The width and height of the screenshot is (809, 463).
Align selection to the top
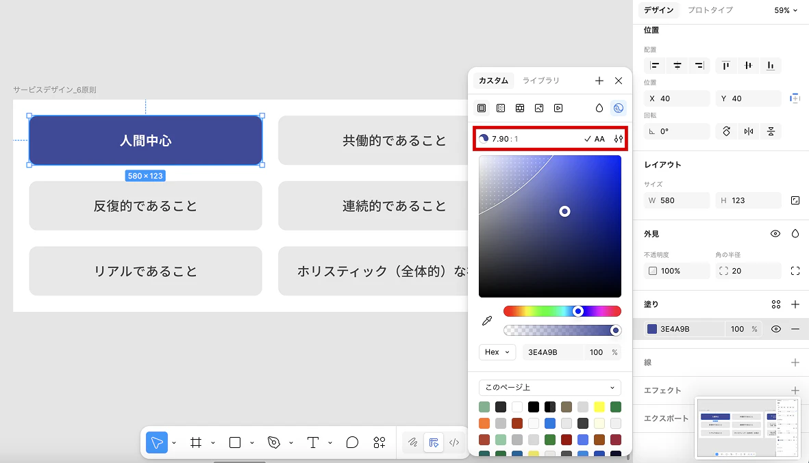click(x=726, y=66)
